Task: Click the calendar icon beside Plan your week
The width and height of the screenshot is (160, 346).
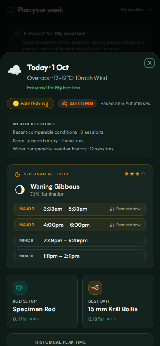Action: tap(10, 10)
